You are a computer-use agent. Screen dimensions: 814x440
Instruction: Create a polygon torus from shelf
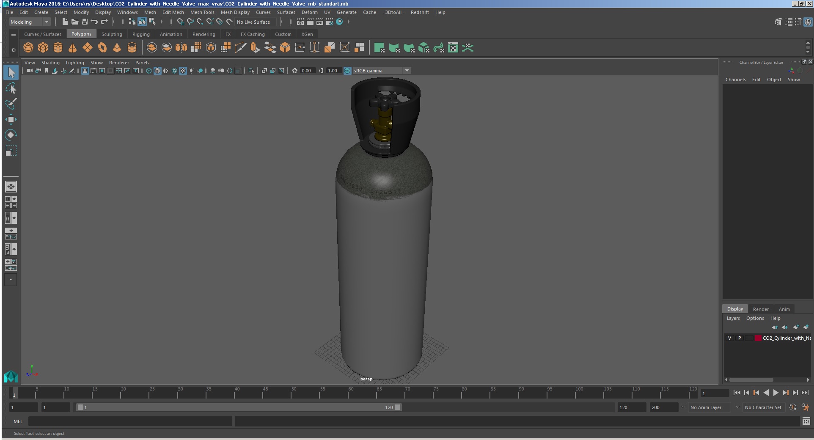(x=102, y=48)
